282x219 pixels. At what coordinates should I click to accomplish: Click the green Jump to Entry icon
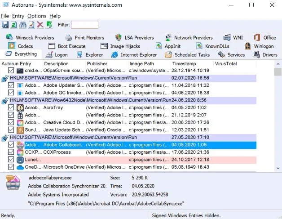tap(49, 25)
